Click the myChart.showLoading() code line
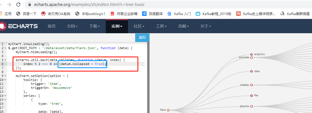The width and height of the screenshot is (312, 113). (x=29, y=44)
